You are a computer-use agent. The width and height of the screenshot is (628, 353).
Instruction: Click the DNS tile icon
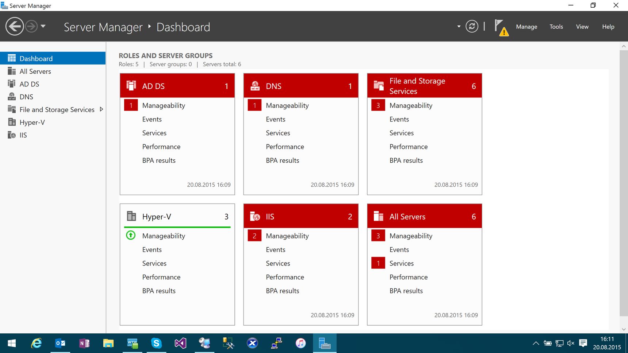click(x=255, y=86)
